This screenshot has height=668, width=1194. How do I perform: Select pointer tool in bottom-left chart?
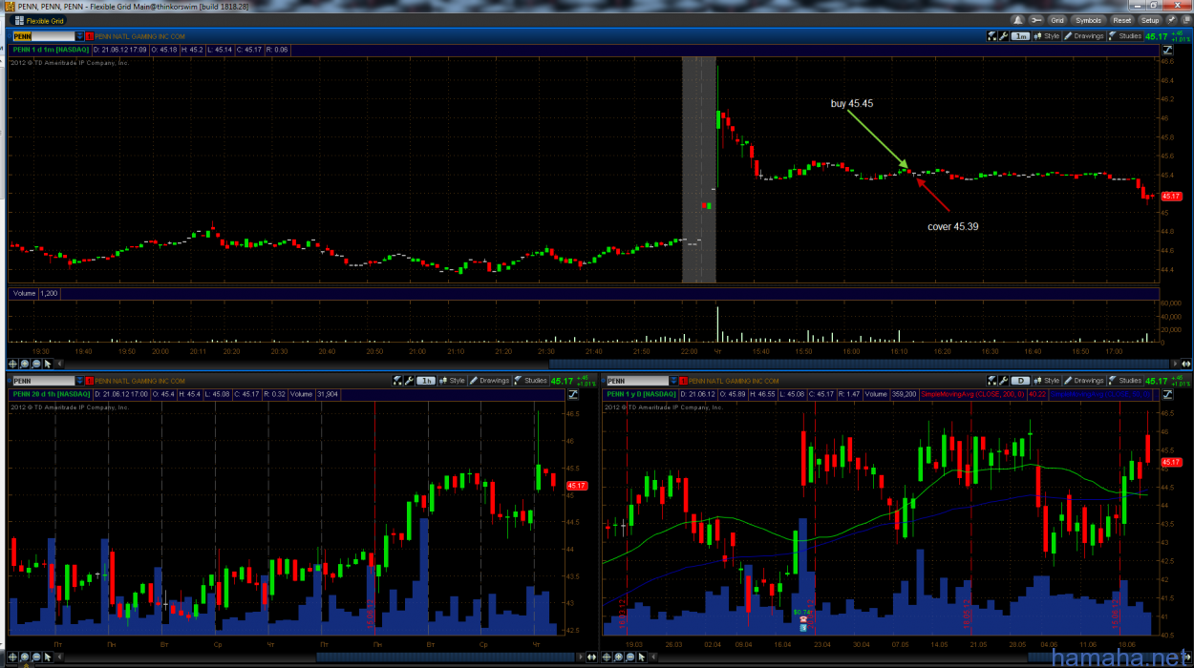(x=48, y=657)
